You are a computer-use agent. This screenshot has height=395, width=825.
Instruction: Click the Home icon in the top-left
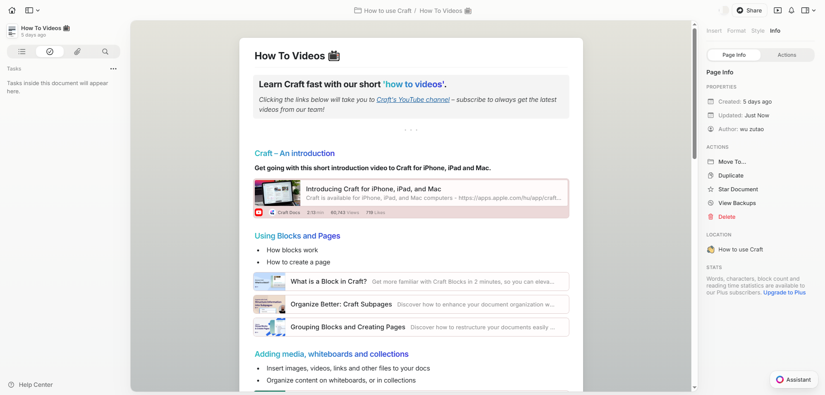[12, 10]
